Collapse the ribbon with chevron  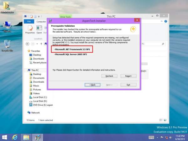click(x=162, y=21)
